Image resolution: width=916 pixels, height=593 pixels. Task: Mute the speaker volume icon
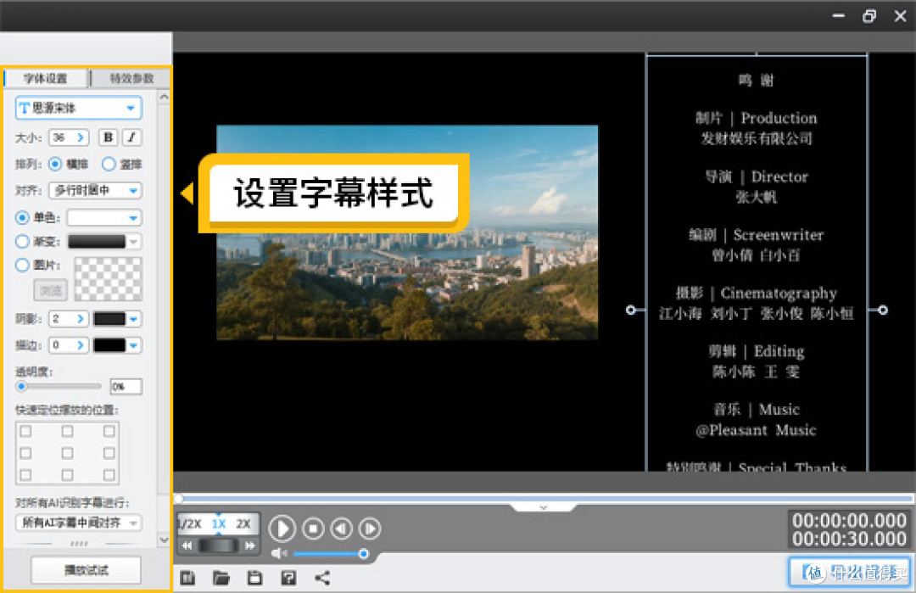(x=279, y=553)
